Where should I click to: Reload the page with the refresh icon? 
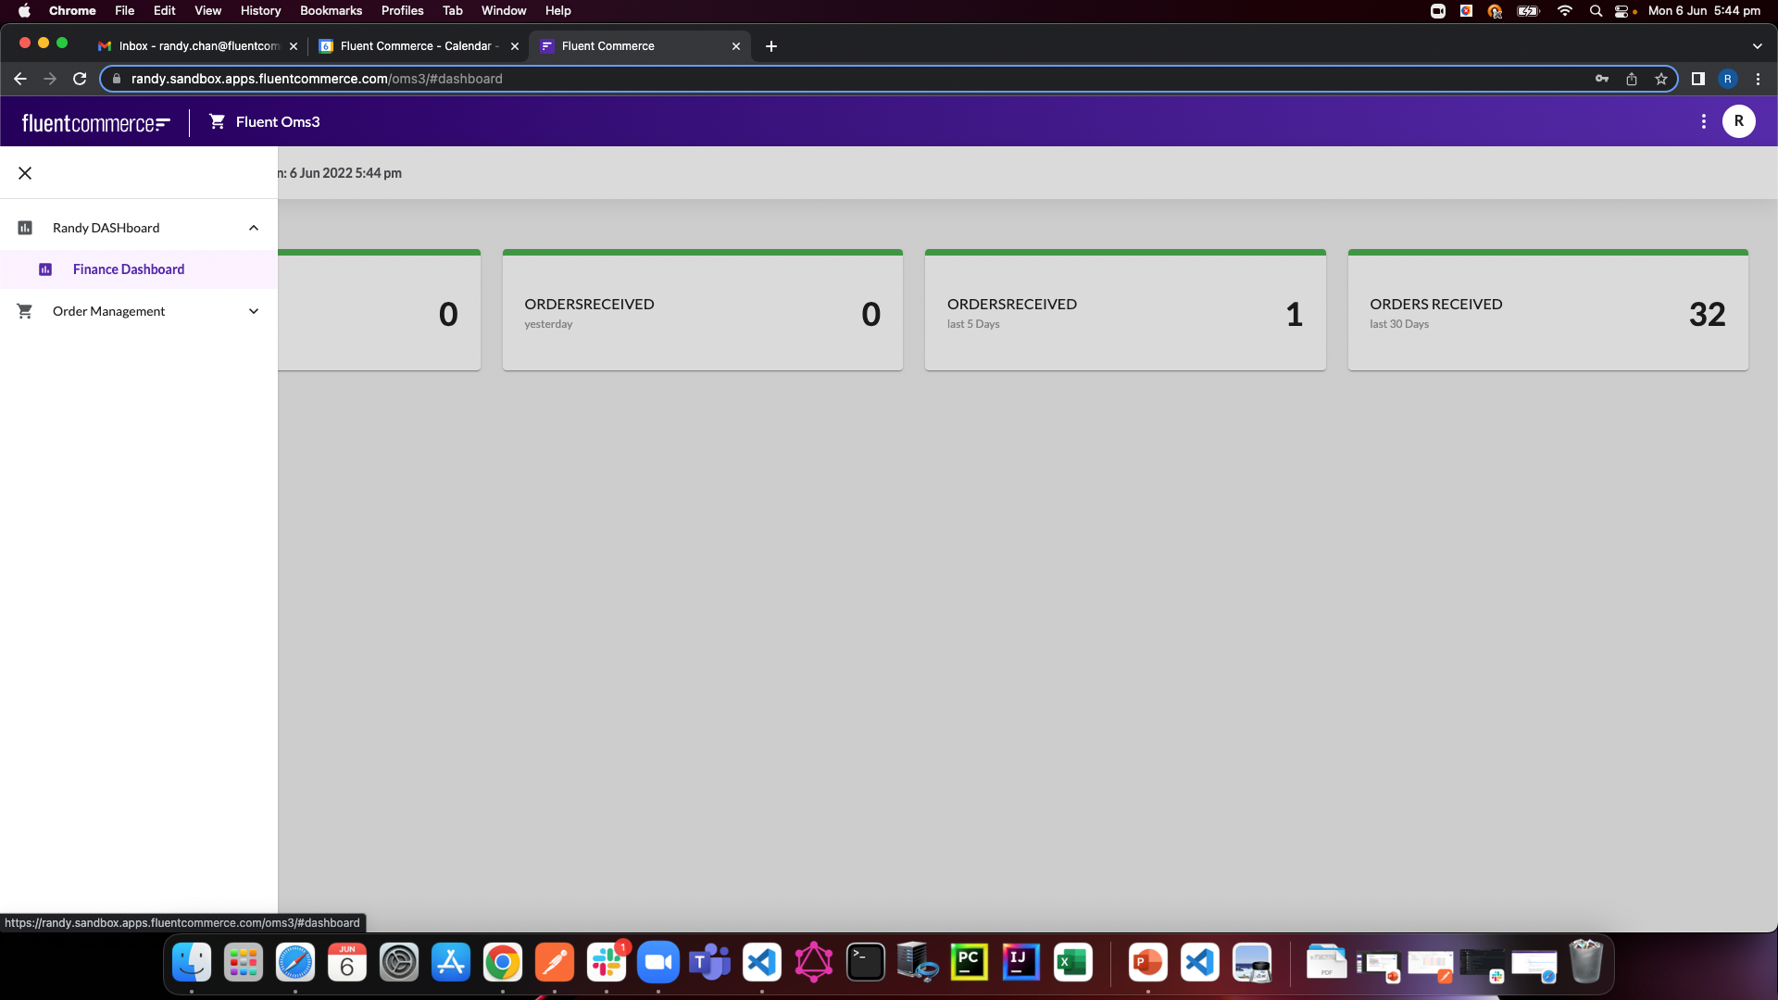(x=80, y=79)
